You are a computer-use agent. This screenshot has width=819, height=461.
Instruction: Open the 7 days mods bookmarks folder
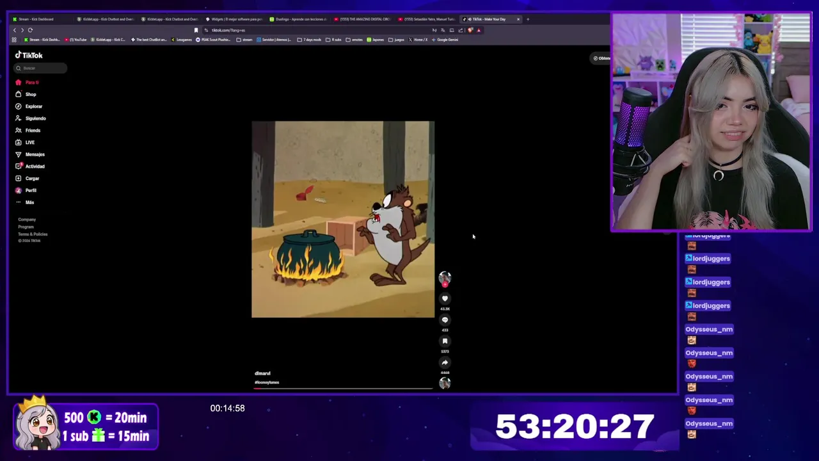click(x=310, y=40)
